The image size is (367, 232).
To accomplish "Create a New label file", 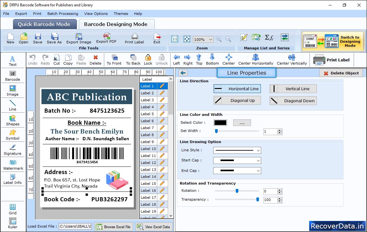I will 10,39.
